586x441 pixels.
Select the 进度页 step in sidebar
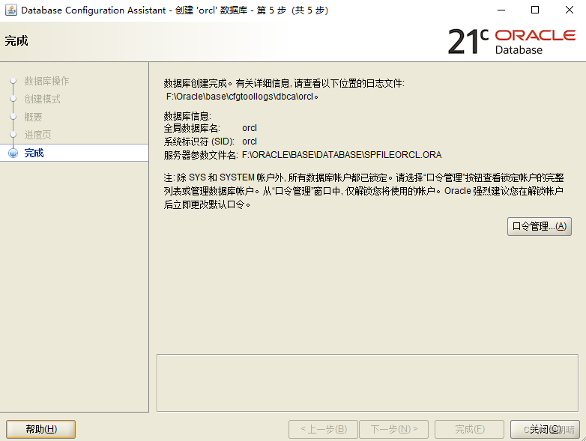[37, 135]
